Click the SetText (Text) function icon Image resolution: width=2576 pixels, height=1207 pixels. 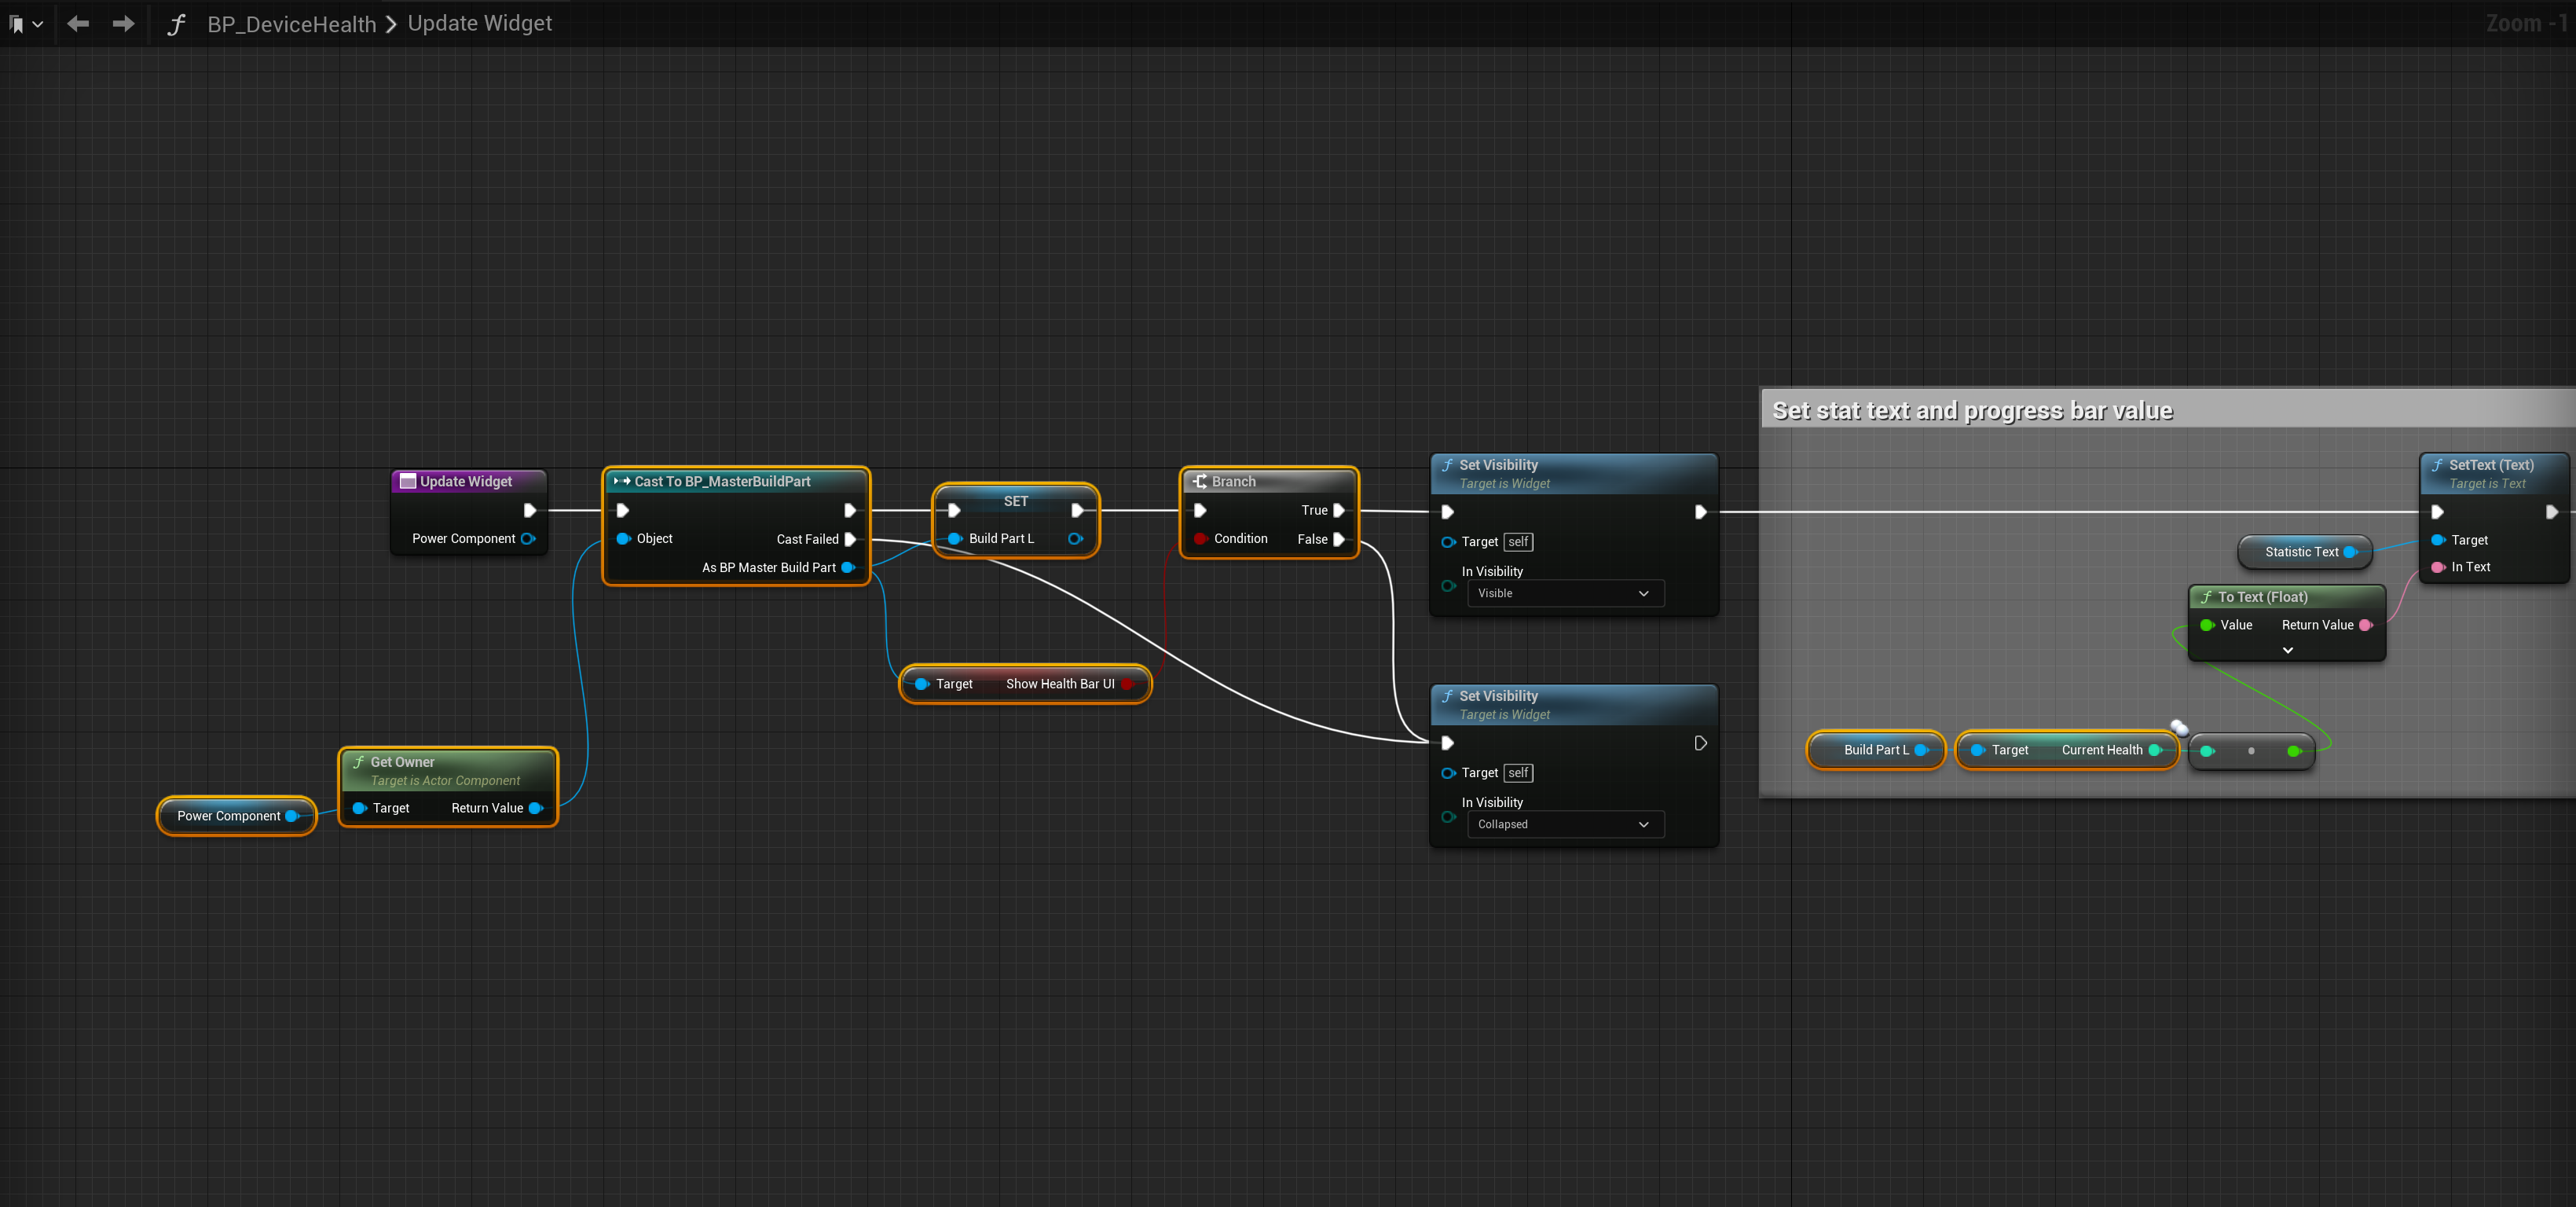point(2437,465)
